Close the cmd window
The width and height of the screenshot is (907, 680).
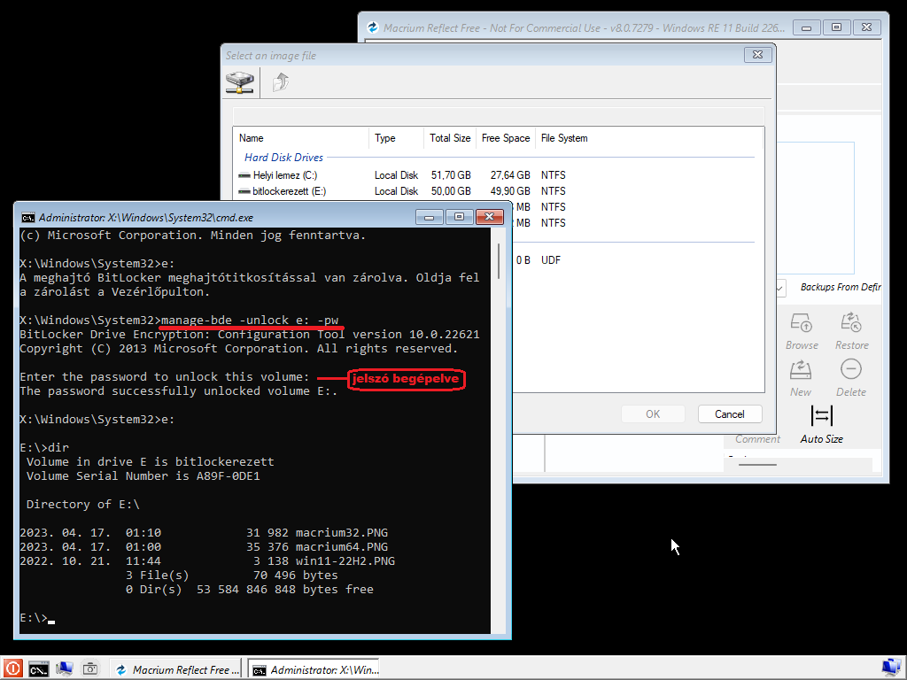pyautogui.click(x=489, y=217)
